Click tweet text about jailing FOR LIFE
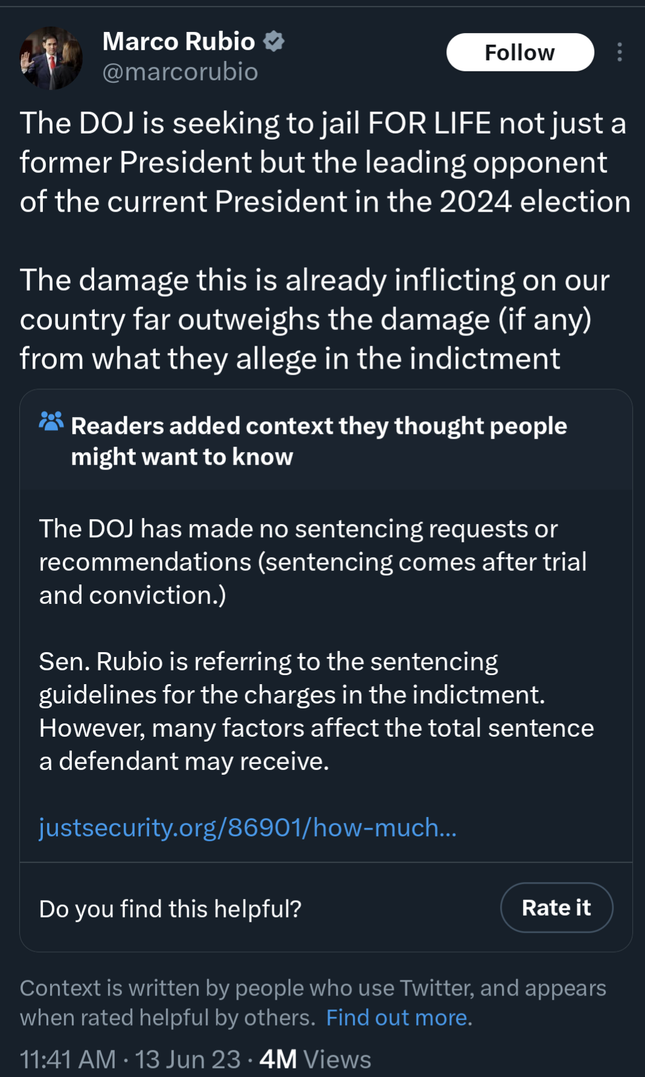 pyautogui.click(x=325, y=162)
